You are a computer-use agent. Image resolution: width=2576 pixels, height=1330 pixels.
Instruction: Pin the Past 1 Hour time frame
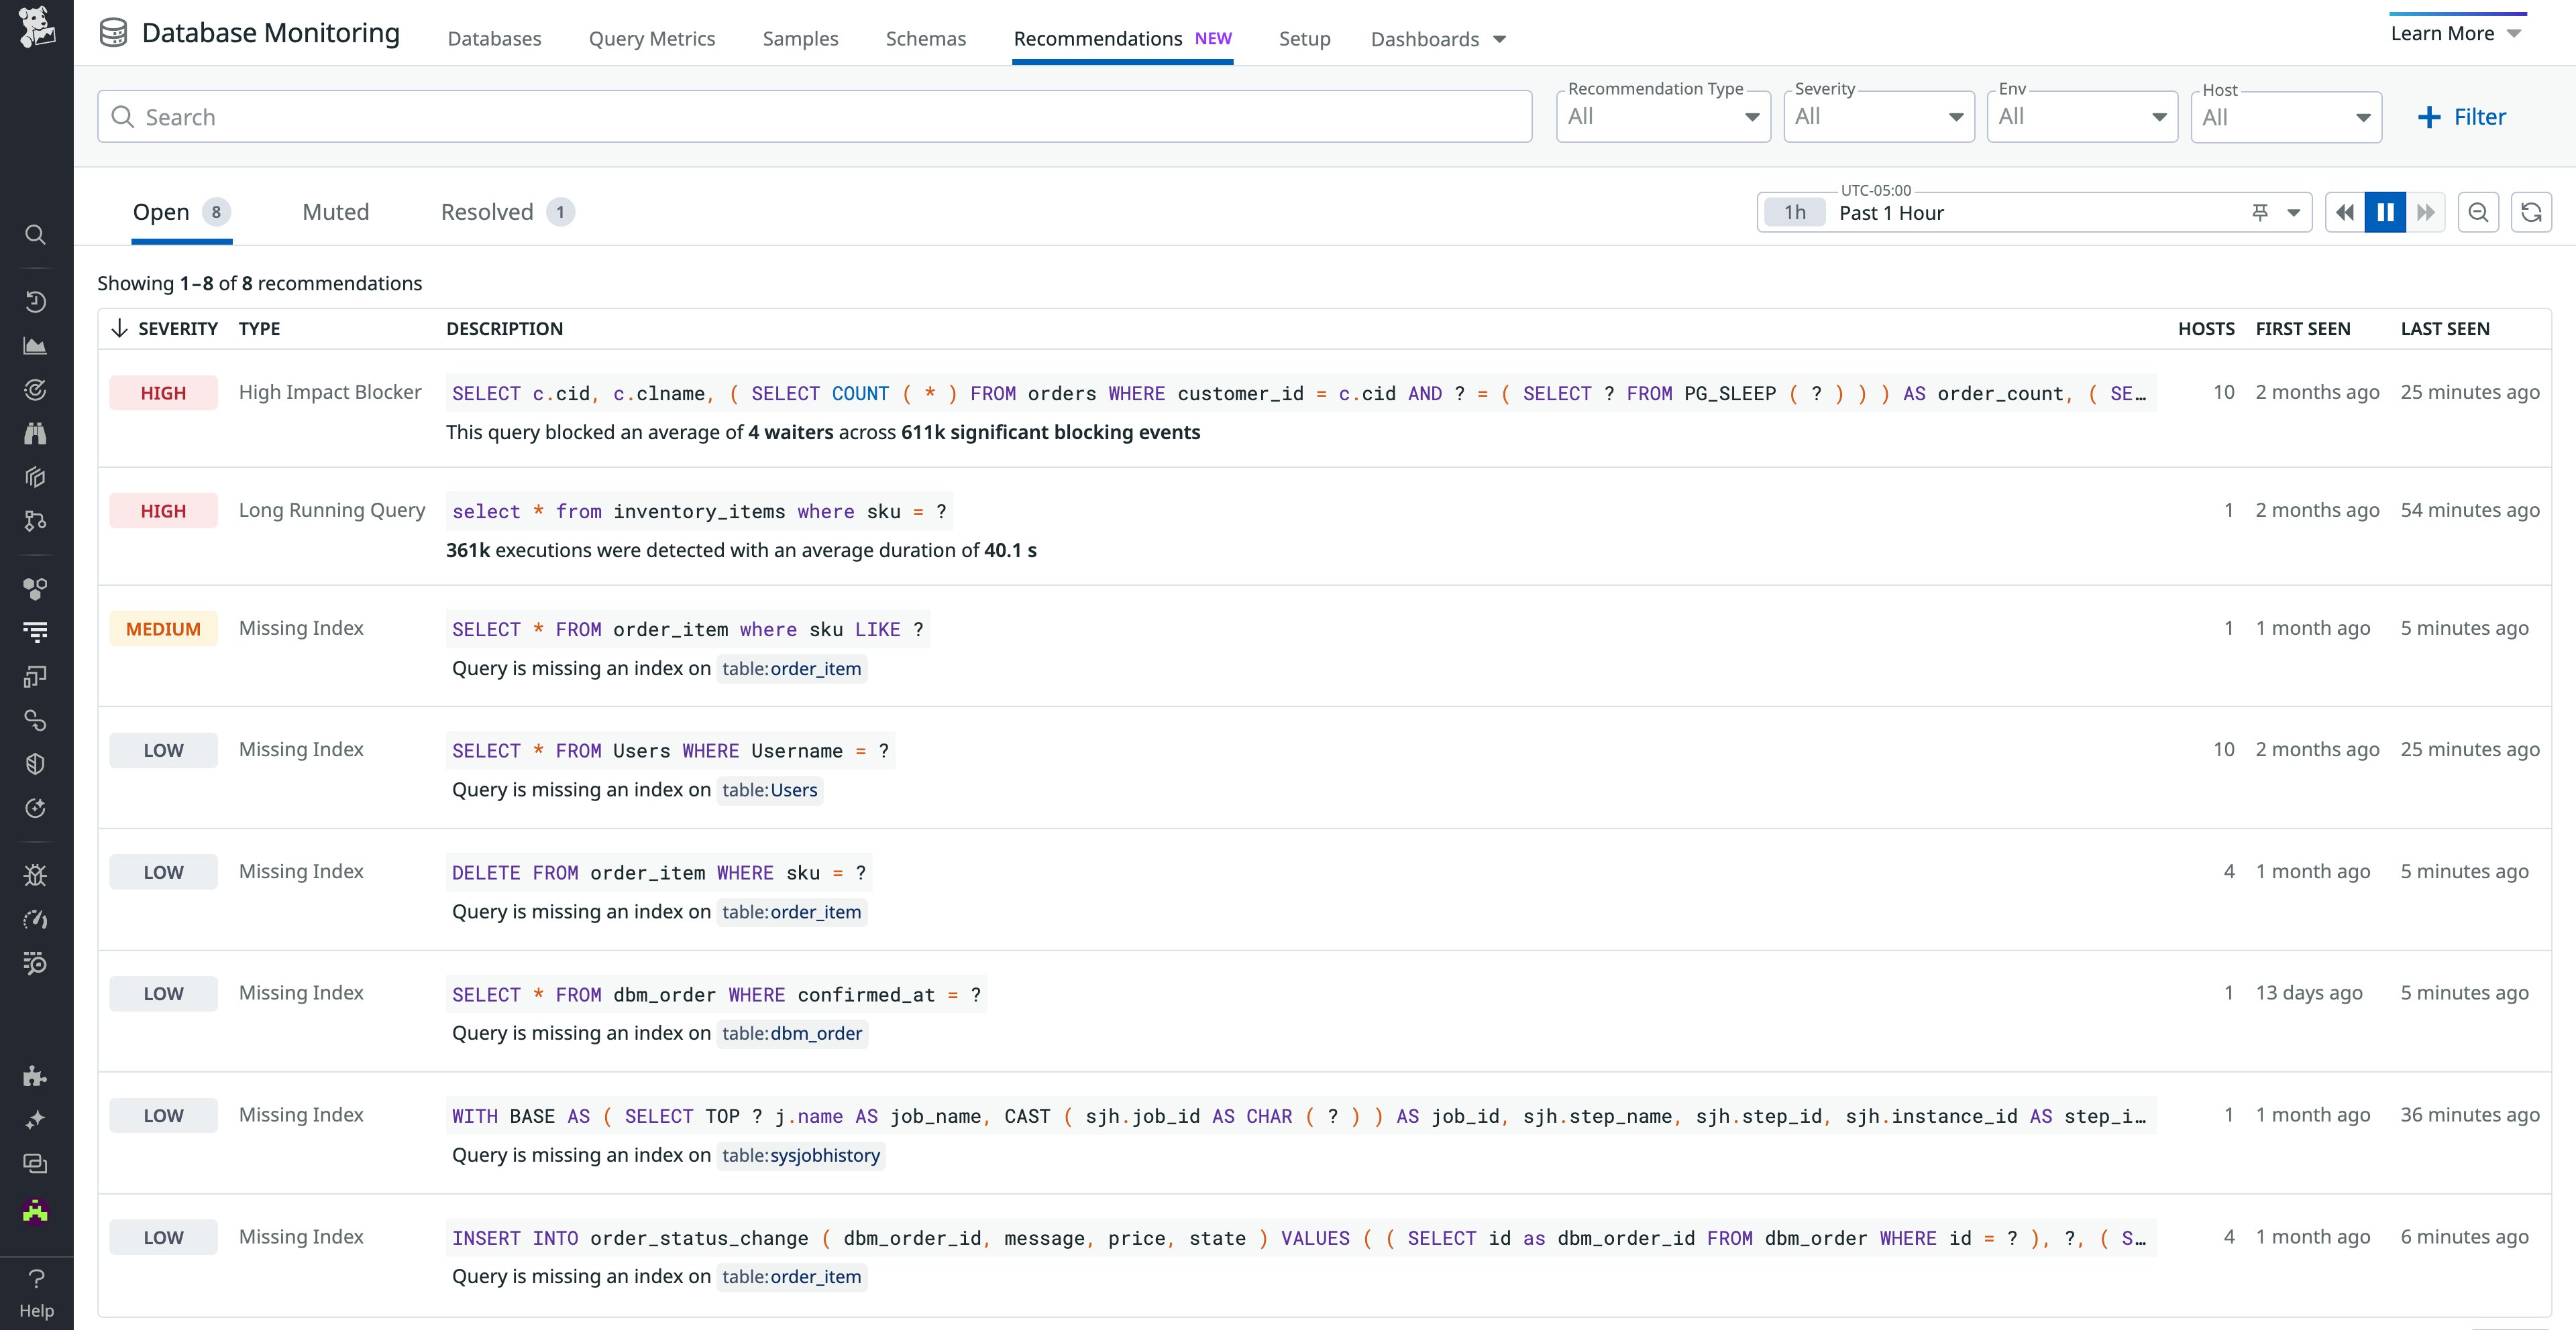[2259, 212]
